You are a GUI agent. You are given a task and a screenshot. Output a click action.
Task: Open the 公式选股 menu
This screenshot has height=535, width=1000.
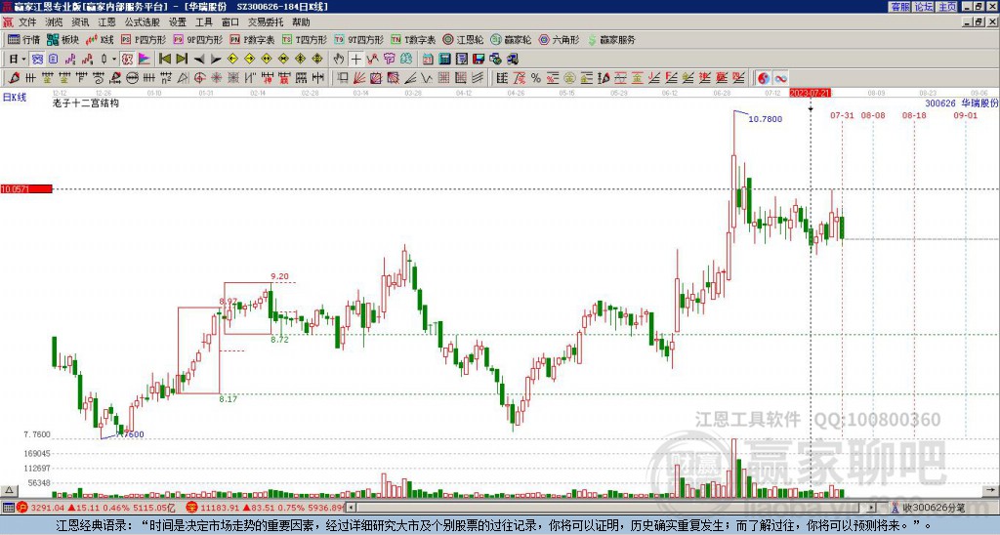[143, 22]
